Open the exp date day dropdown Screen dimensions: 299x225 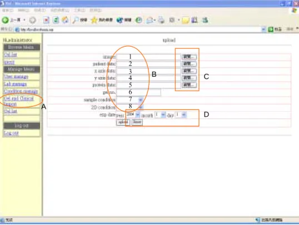coord(184,115)
